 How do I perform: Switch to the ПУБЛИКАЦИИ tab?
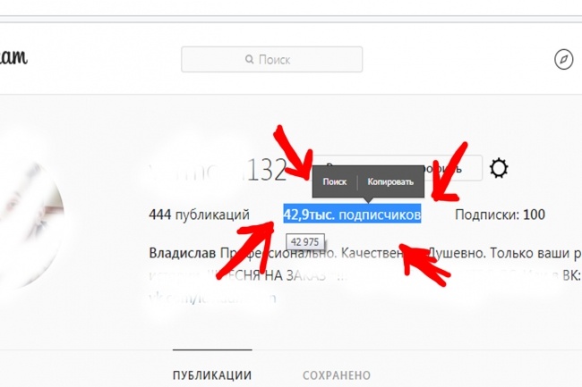tap(212, 375)
